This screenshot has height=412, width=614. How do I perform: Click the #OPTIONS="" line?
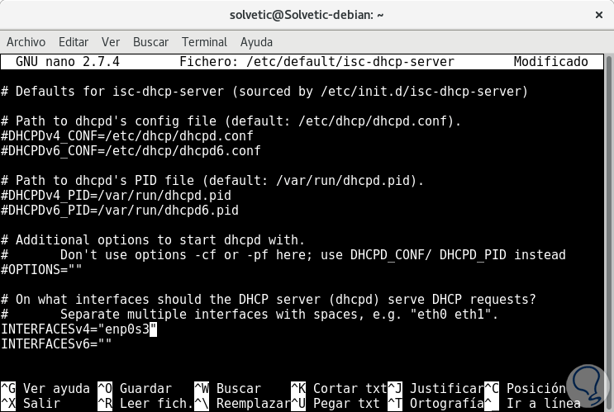click(41, 270)
